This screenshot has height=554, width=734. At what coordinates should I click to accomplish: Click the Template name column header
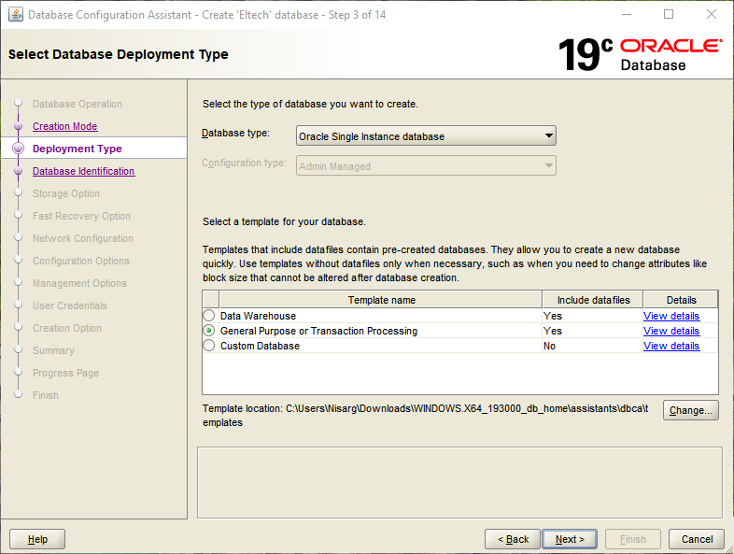[381, 300]
